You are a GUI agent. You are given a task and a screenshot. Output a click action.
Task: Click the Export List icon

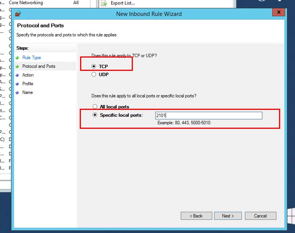coord(104,3)
